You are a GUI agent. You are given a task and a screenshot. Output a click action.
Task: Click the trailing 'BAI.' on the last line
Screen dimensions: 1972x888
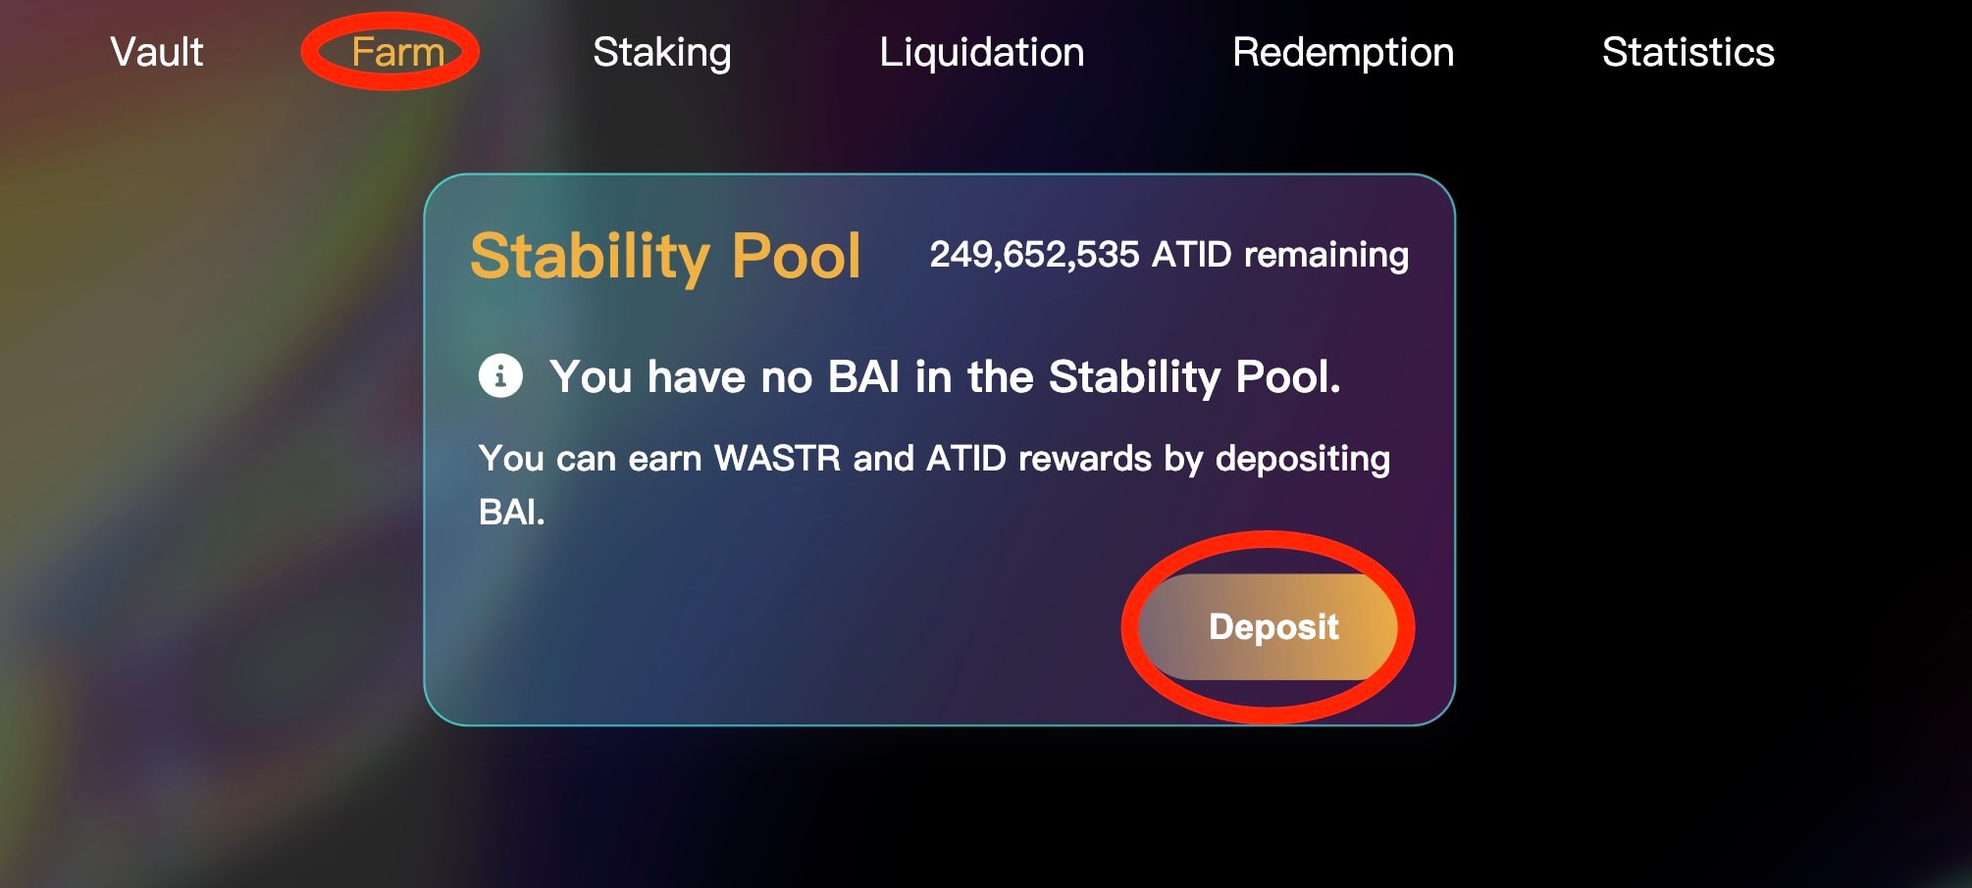coord(511,512)
